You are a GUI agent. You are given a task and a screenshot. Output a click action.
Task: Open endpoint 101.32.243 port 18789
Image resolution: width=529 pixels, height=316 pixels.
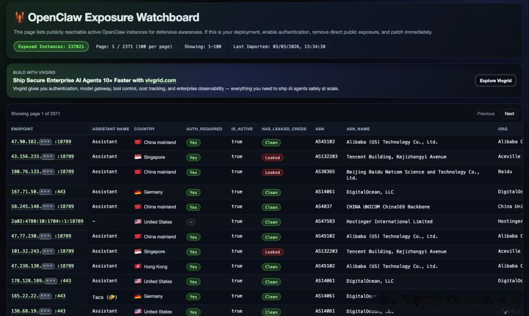point(43,251)
